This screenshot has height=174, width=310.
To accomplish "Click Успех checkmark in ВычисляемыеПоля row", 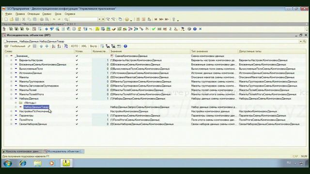I will 77,69.
